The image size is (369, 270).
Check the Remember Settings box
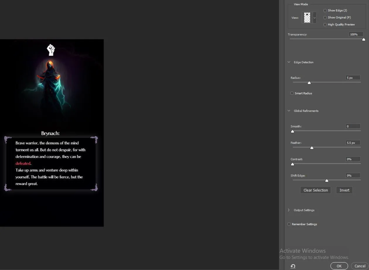coord(289,224)
